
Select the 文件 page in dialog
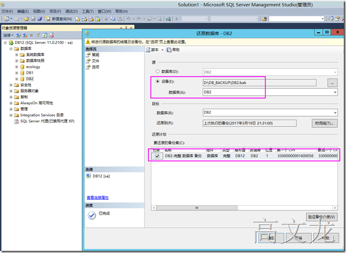(x=95, y=61)
